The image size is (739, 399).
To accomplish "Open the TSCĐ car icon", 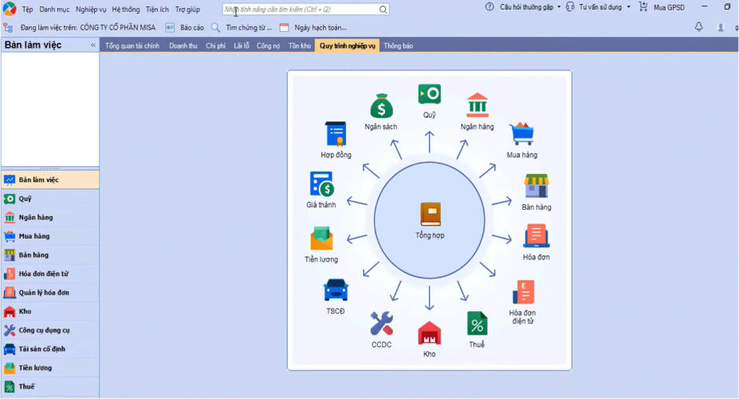I will point(336,289).
